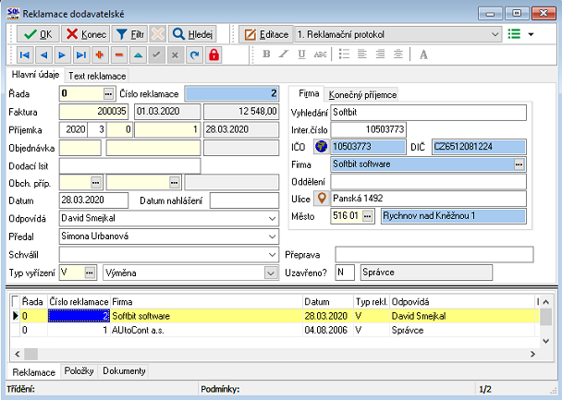Open the Řada lookup ellipsis button

point(108,94)
